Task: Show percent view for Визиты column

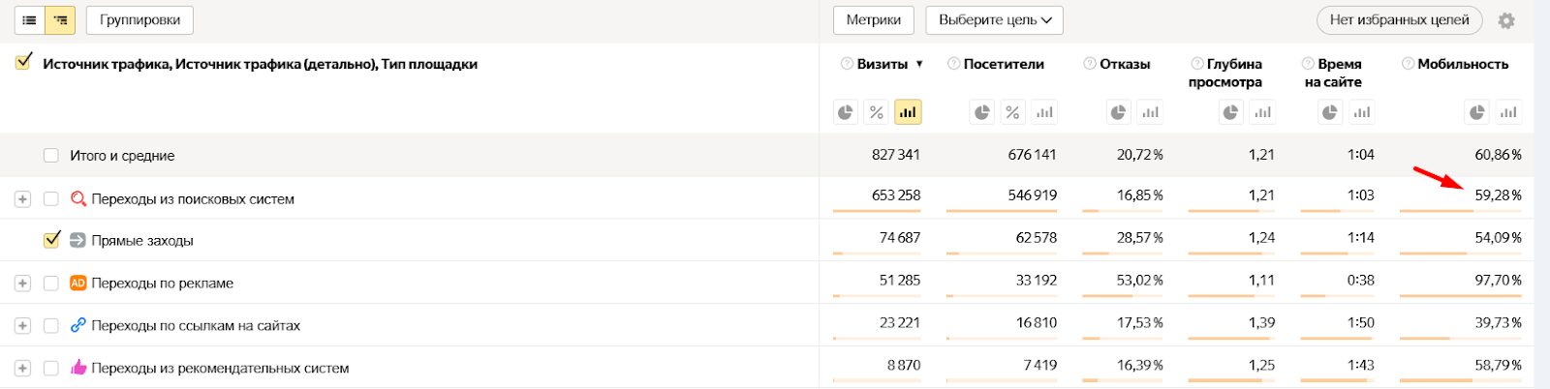Action: [x=877, y=112]
